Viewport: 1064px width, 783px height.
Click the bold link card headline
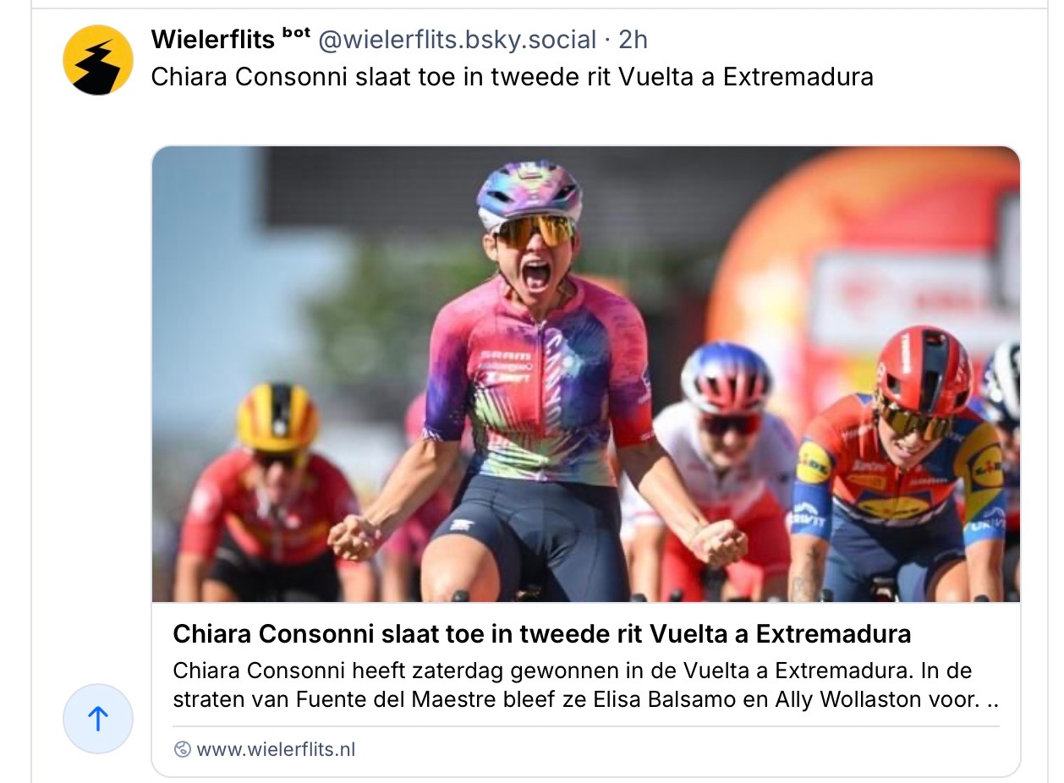pos(542,634)
